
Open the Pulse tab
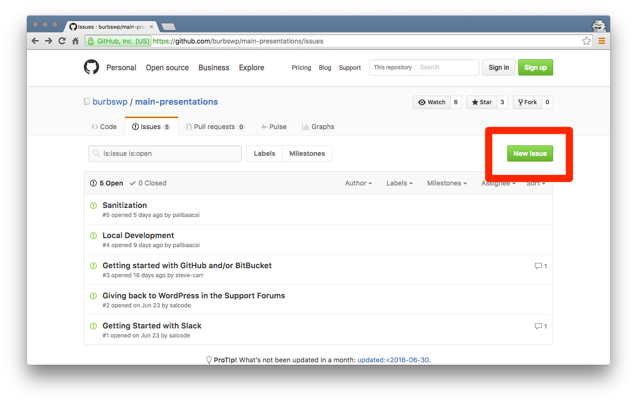click(273, 127)
